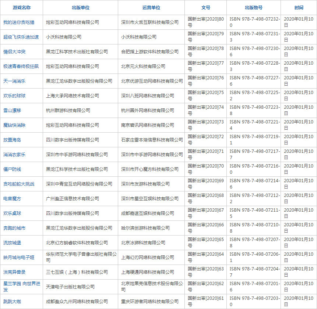Click the 雪山漂移 game link
This screenshot has height=309, width=317.
(x=12, y=111)
